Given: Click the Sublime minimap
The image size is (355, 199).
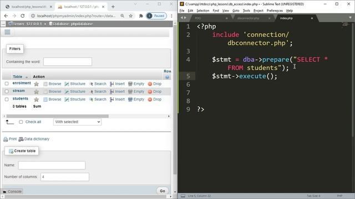Looking at the screenshot, I should [x=346, y=25].
